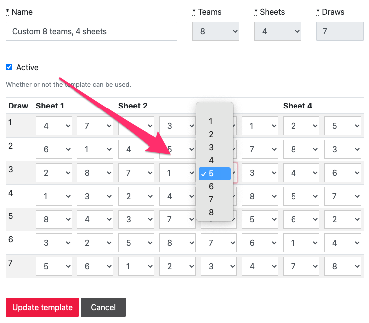Open Draw 2 Sheet 1 dropdown showing 6
The height and width of the screenshot is (323, 369).
(x=54, y=149)
